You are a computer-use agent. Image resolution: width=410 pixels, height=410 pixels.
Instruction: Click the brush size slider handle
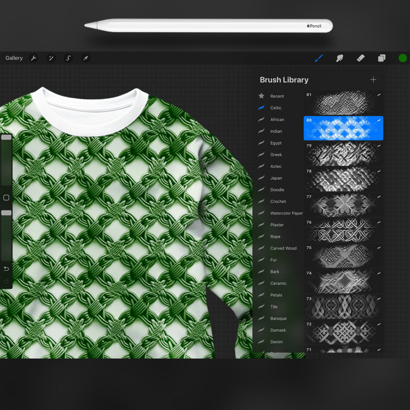[6, 137]
